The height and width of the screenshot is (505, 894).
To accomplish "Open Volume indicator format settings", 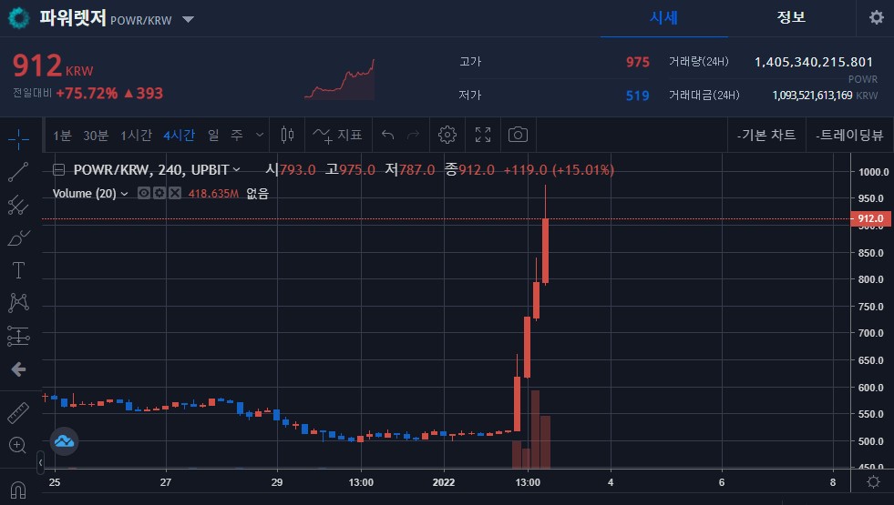I will click(x=159, y=194).
